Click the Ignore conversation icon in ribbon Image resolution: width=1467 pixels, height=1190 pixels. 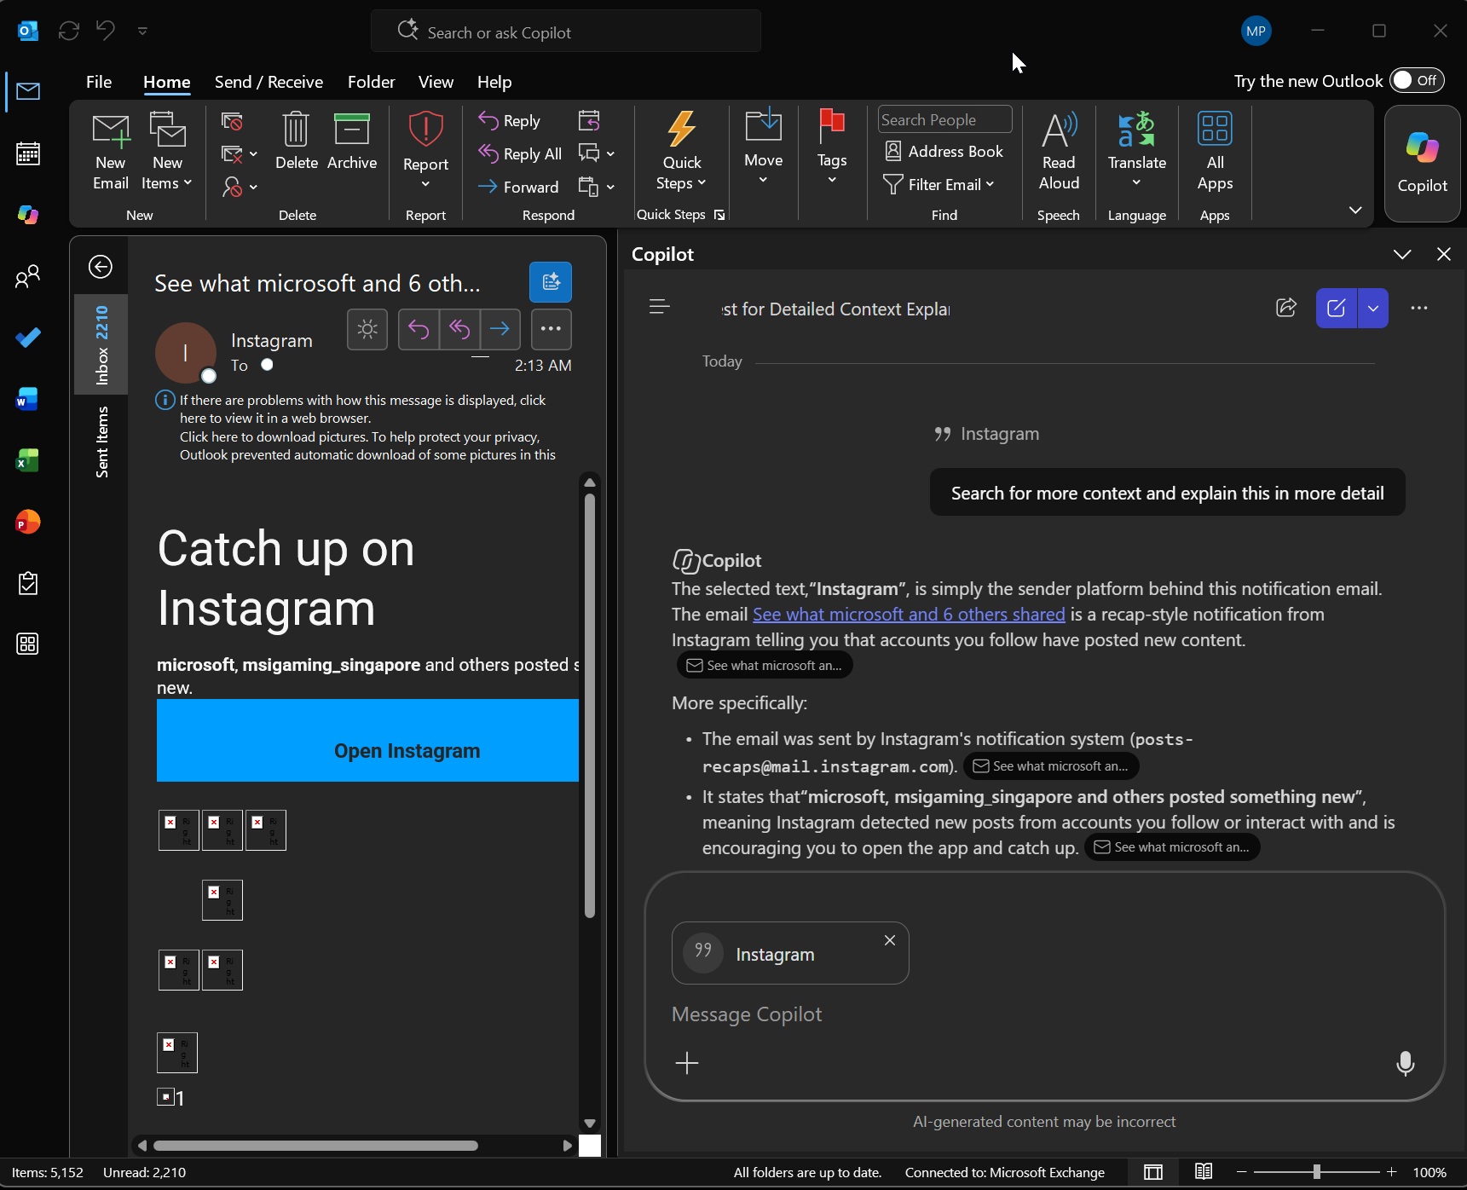[x=232, y=121]
